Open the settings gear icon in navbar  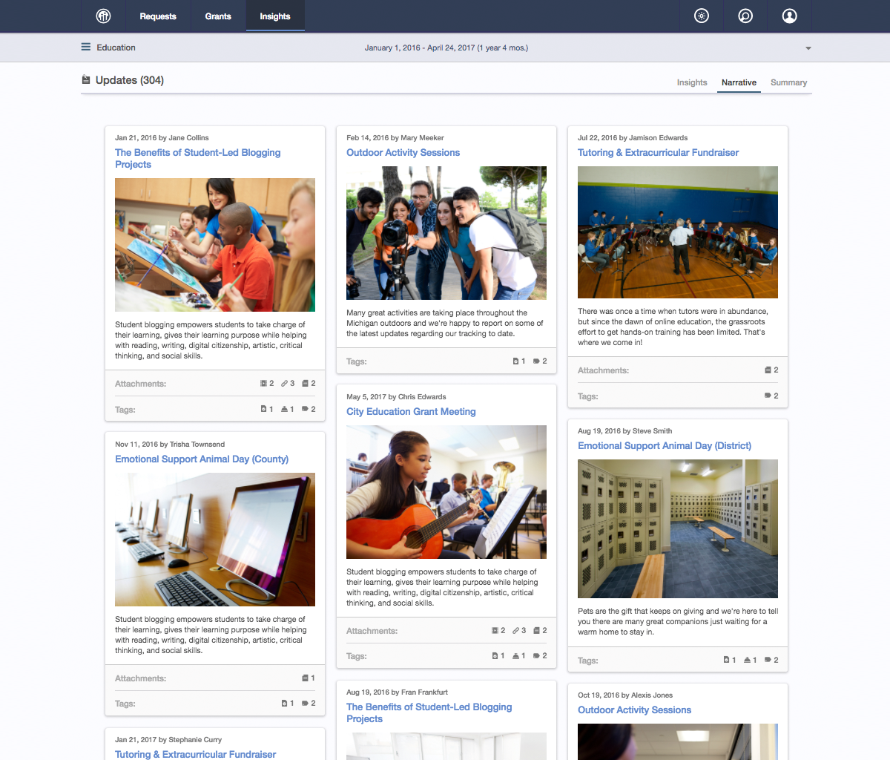(701, 16)
